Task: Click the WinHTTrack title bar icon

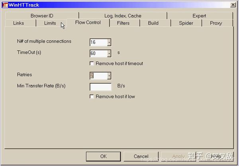Action: [x=5, y=5]
